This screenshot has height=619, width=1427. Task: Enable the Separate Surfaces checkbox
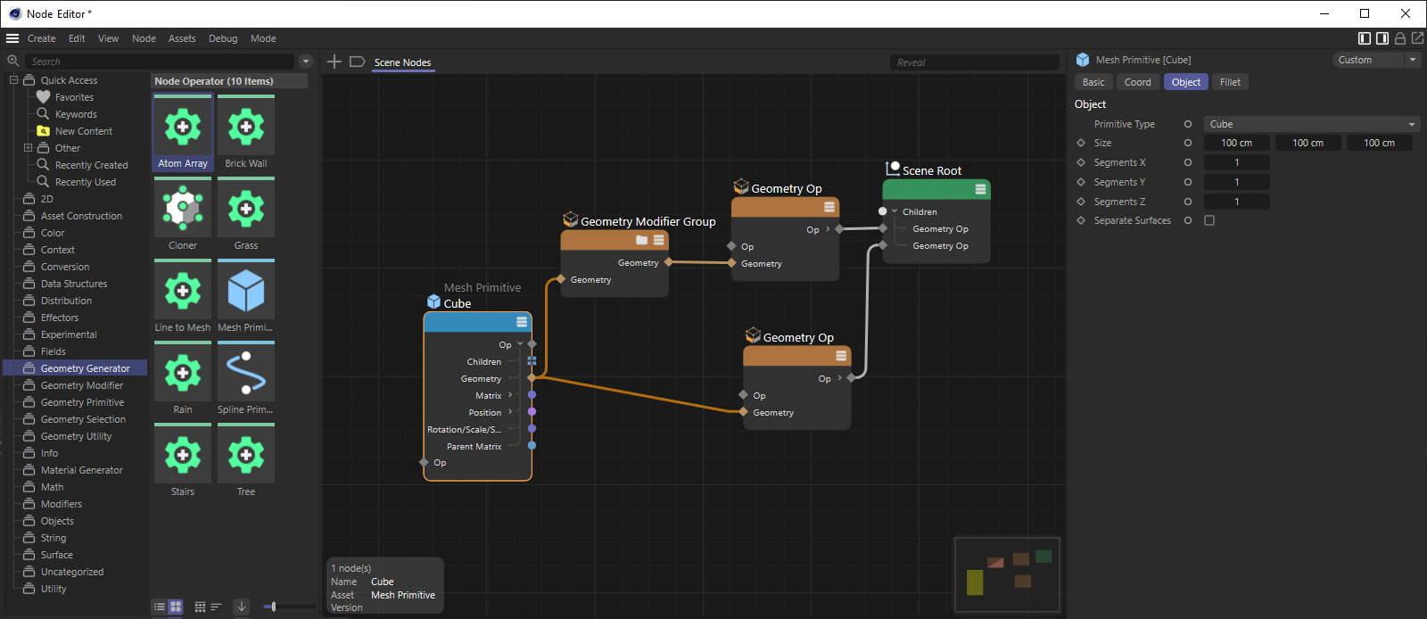1209,220
